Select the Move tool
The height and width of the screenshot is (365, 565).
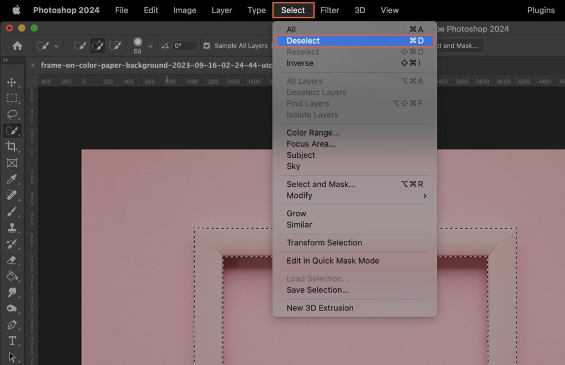click(12, 82)
